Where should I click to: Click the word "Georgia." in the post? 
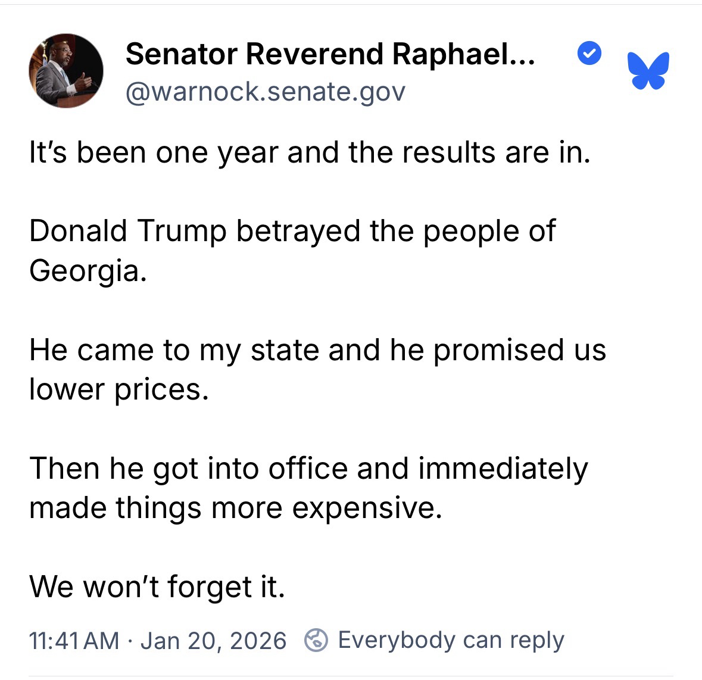pyautogui.click(x=88, y=271)
